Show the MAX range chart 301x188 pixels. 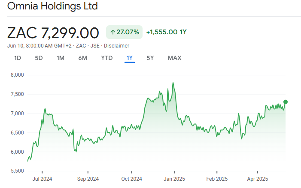174,58
